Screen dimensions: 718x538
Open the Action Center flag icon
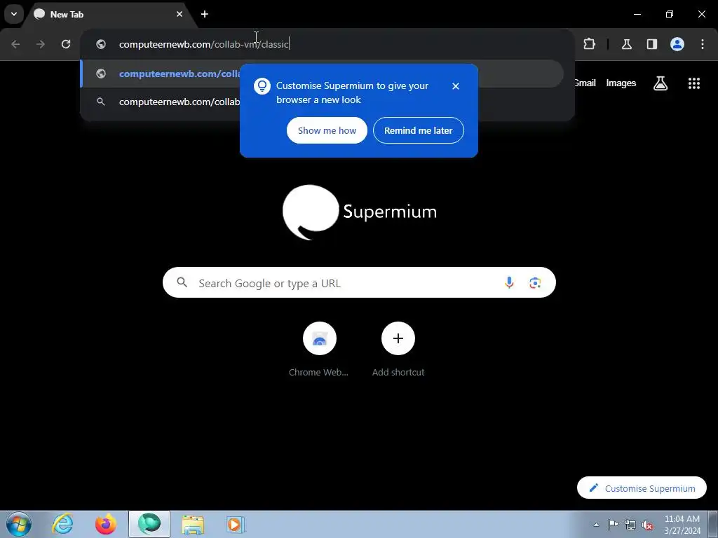click(x=613, y=525)
